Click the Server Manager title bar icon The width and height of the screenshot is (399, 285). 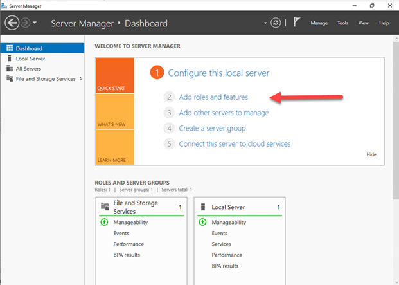(4, 6)
